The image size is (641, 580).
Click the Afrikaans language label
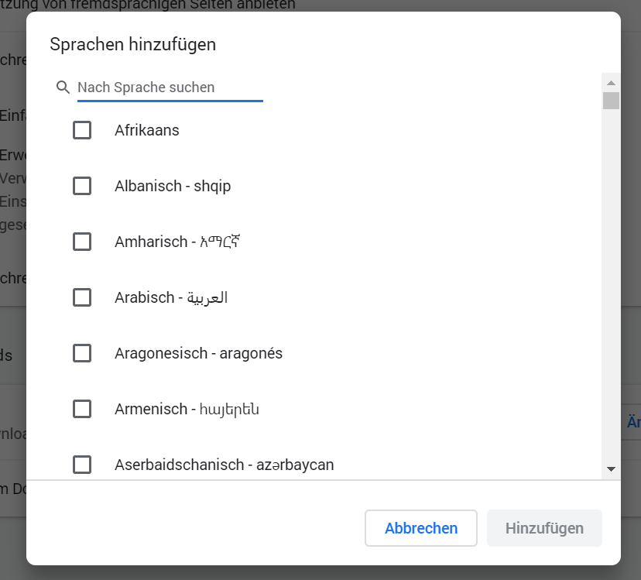click(147, 130)
